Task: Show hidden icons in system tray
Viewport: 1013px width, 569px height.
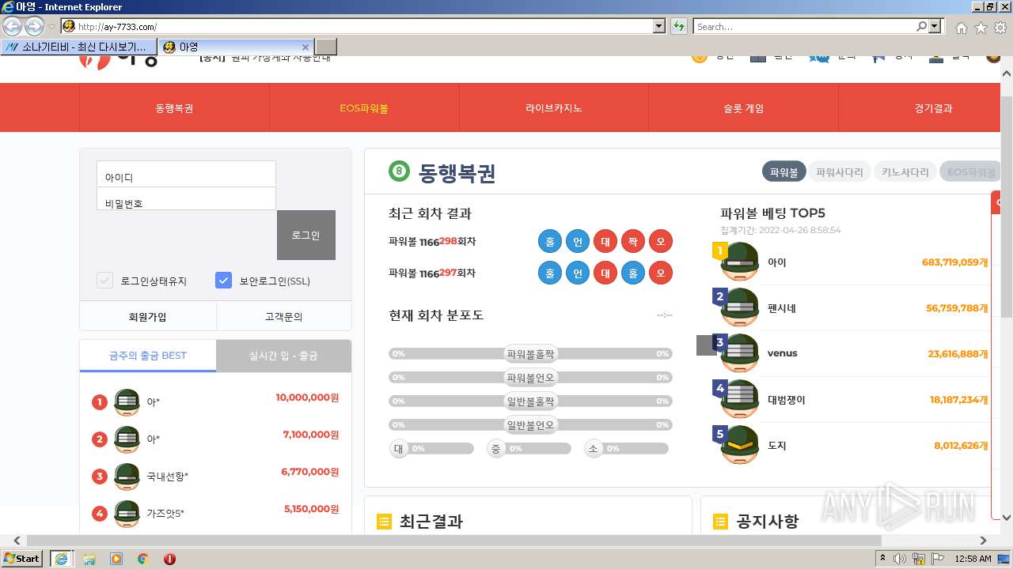Action: tap(882, 559)
